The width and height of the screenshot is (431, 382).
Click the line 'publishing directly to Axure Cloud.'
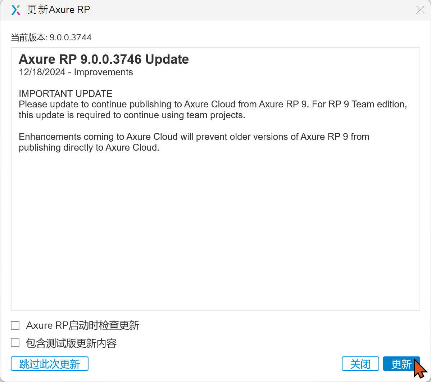89,148
